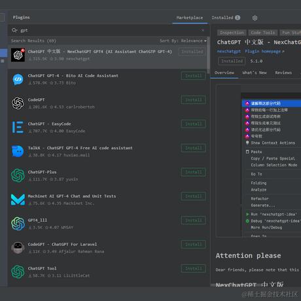
Task: Install TalkX ChatGPT GPT-4 plugin
Action: tap(194, 148)
